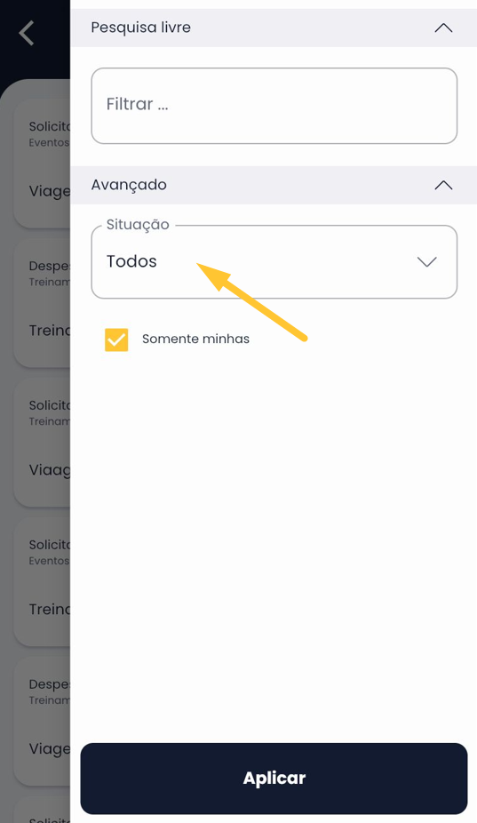This screenshot has width=477, height=823.
Task: Collapse the Pesquisa livre section chevron
Action: pos(443,28)
